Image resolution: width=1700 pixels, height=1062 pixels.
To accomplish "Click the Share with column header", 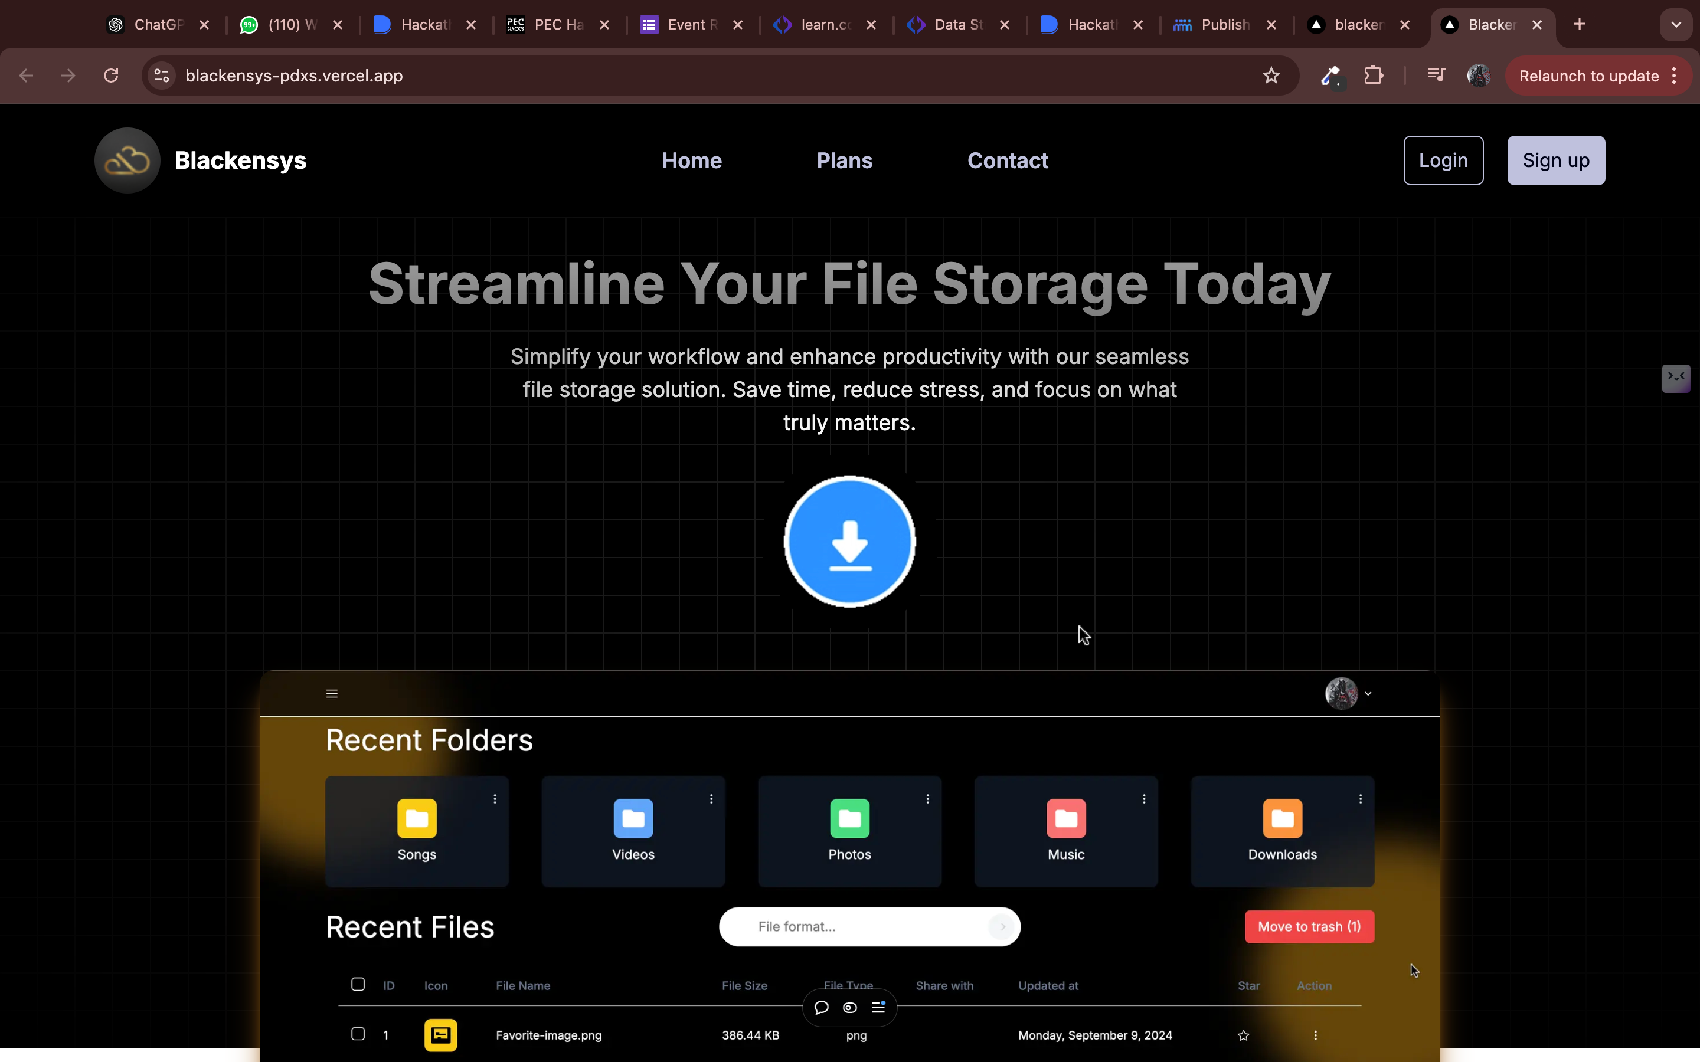I will point(945,986).
